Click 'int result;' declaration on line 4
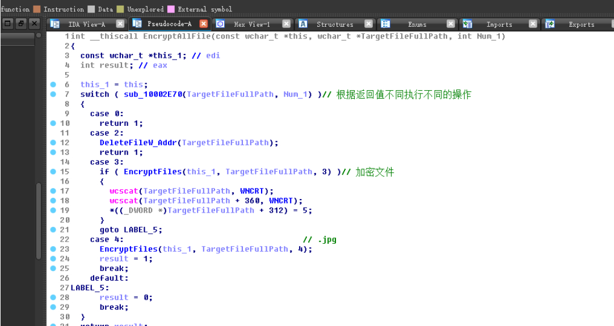This screenshot has width=614, height=326. click(107, 65)
